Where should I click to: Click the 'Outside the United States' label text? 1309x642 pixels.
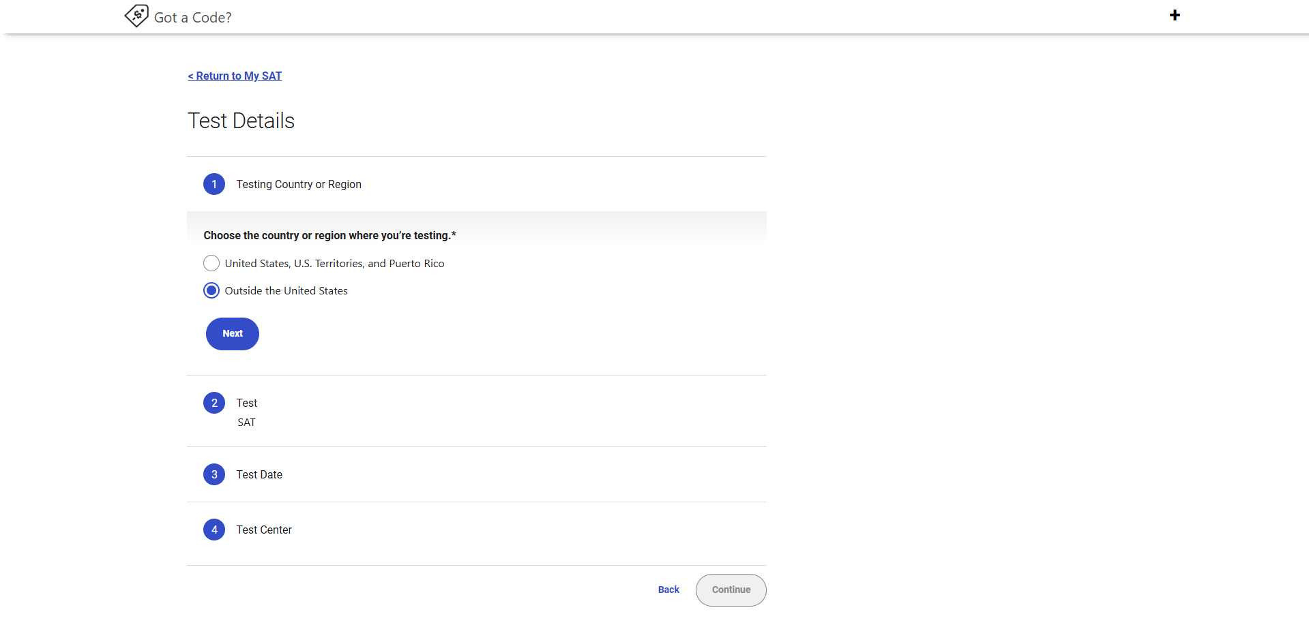click(286, 291)
